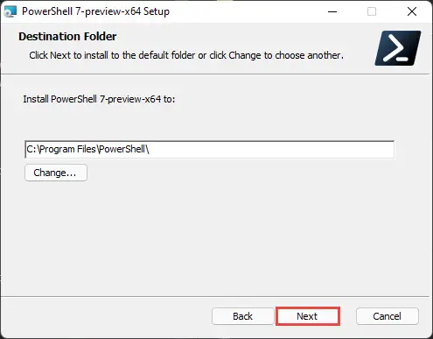This screenshot has height=339, width=433.
Task: Click the 'Install PowerShell 7-preview-x64 to:' label
Action: [99, 99]
